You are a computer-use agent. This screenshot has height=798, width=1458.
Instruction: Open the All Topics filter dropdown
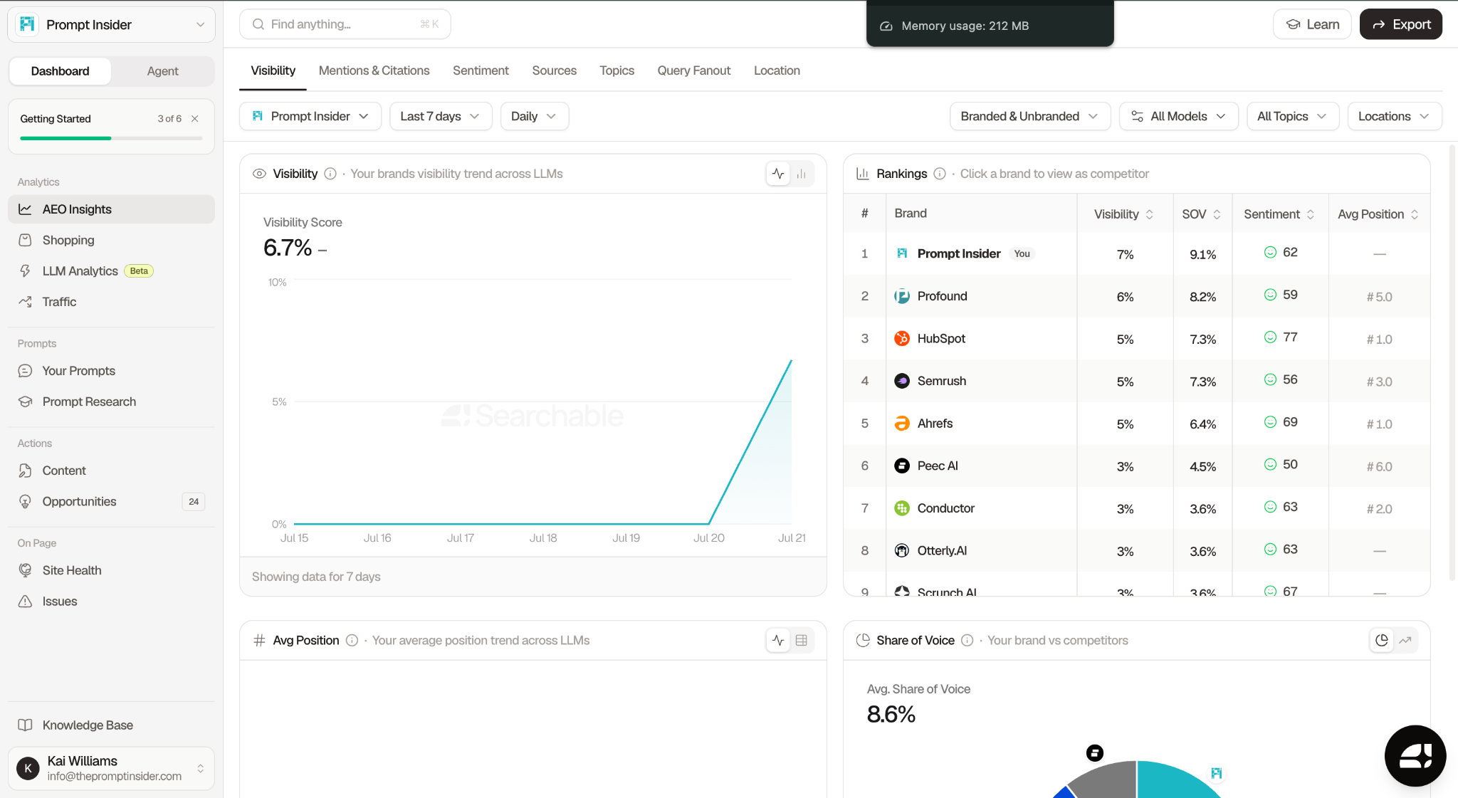pos(1293,116)
